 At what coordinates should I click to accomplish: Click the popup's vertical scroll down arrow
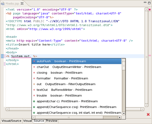coord(124,113)
